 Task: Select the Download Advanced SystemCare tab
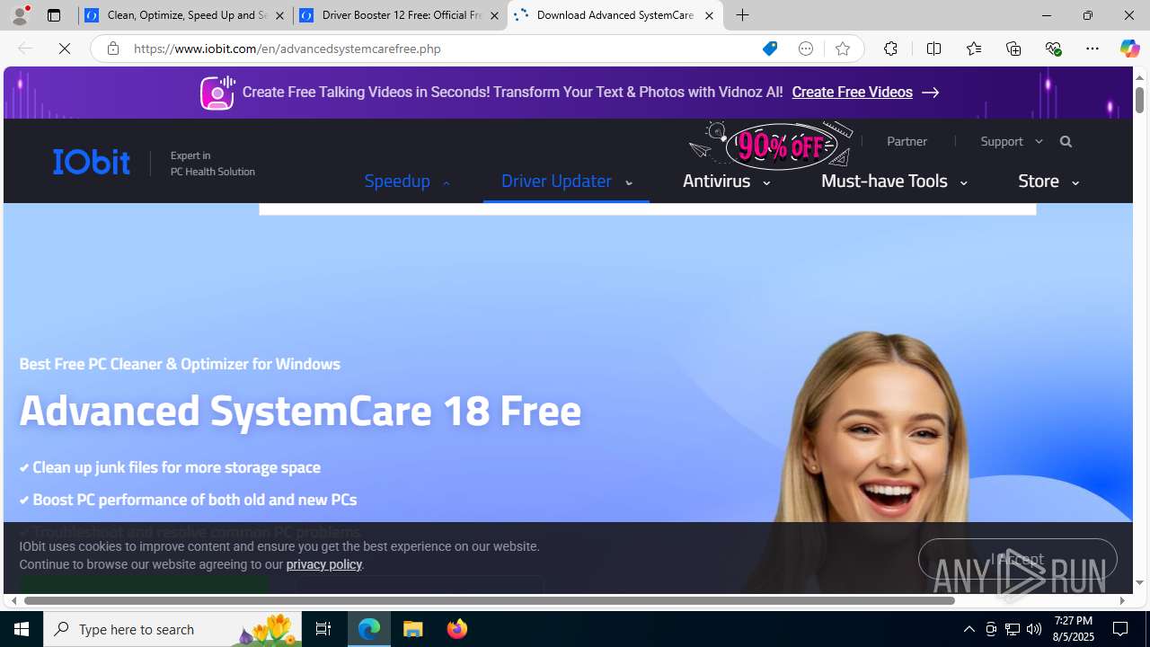pyautogui.click(x=615, y=15)
